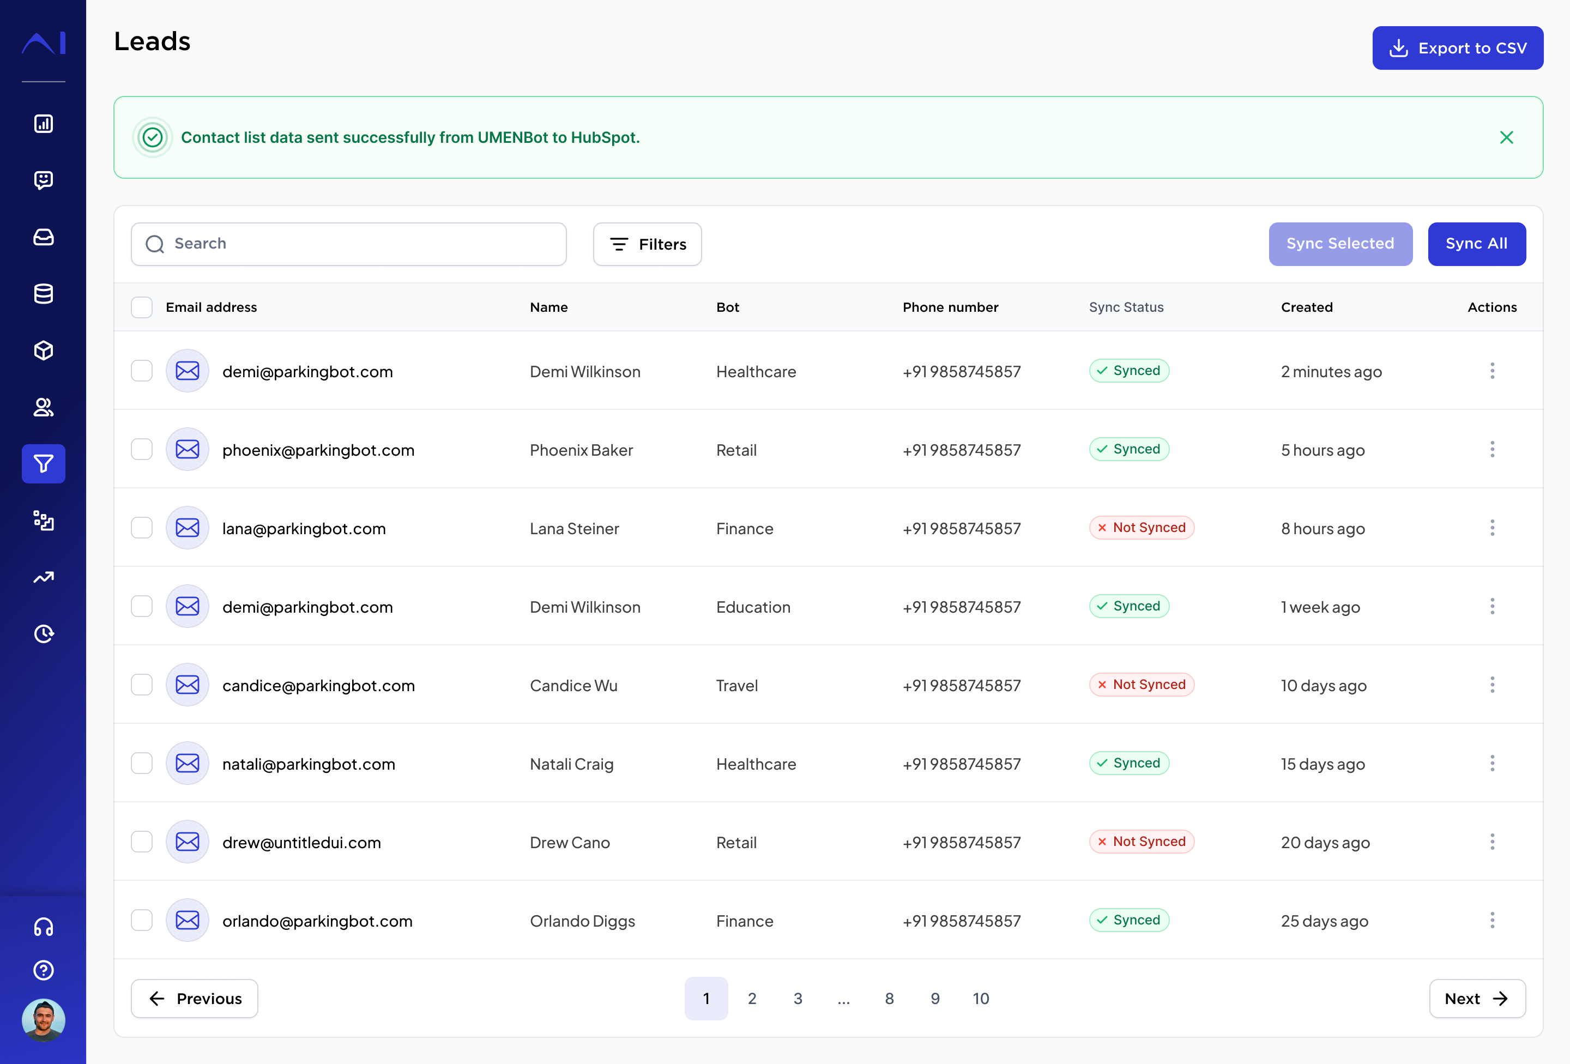1570x1064 pixels.
Task: Check the box for orlando@parkingbot.com
Action: 142,920
